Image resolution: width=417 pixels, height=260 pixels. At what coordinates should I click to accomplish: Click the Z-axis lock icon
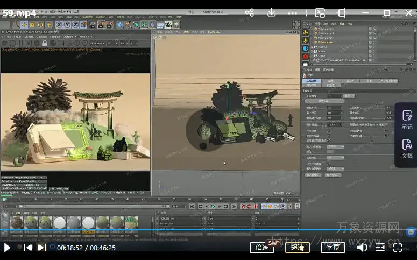75,24
